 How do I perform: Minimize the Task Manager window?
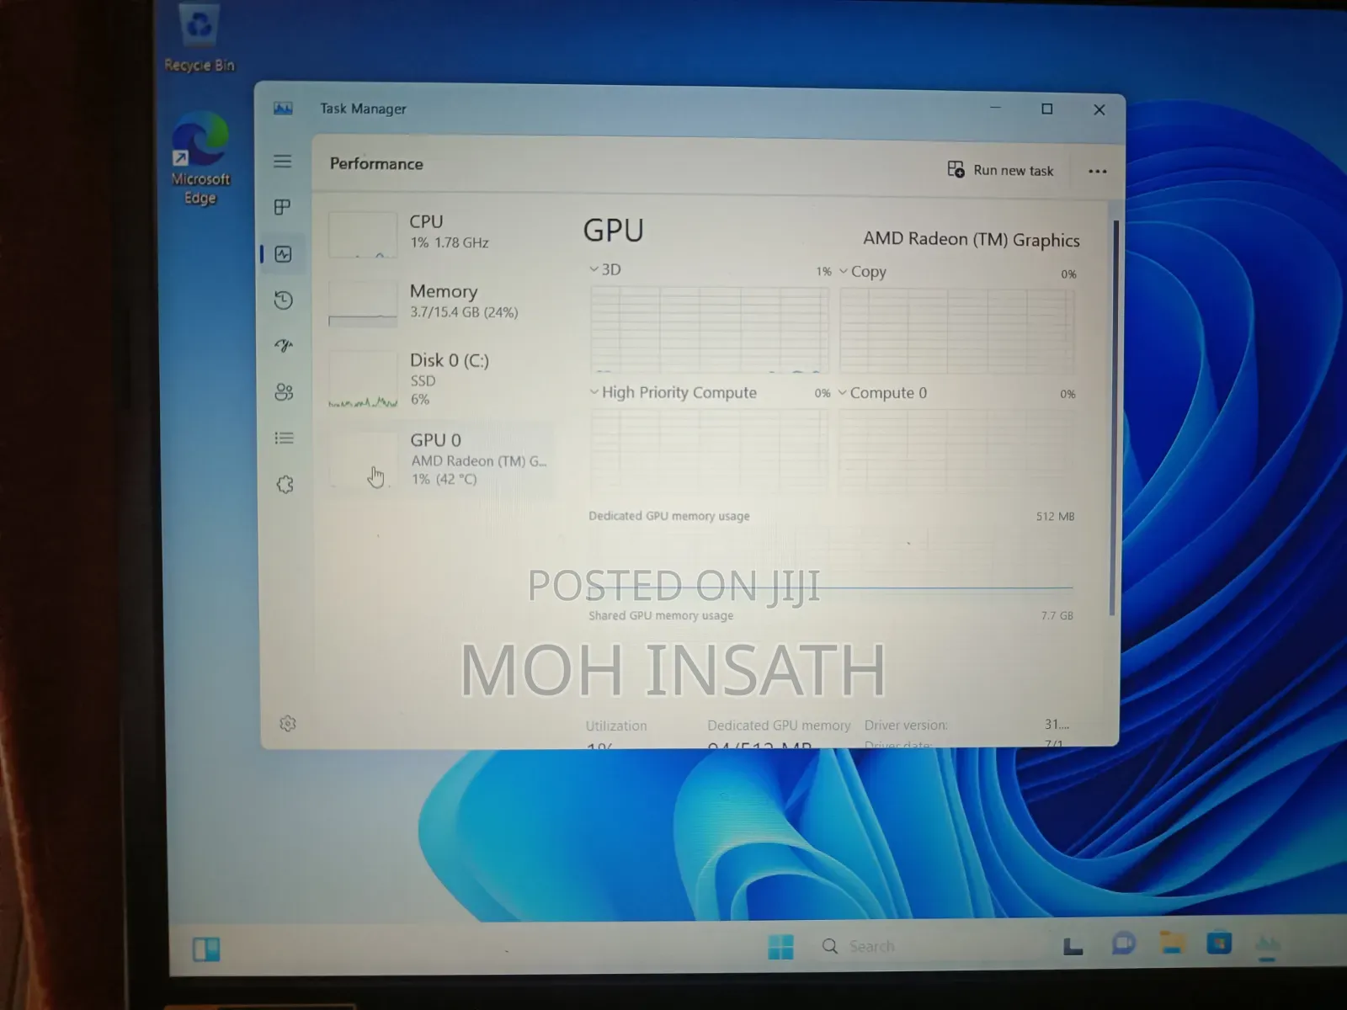point(995,108)
